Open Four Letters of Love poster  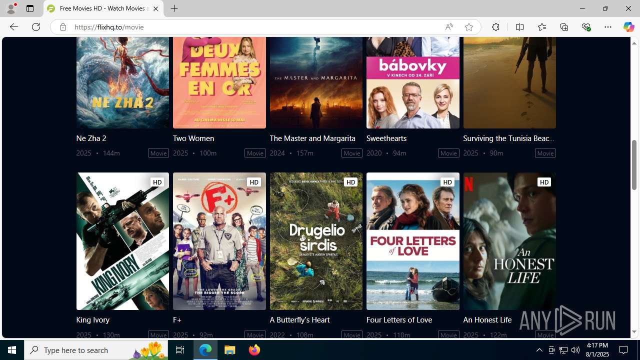pyautogui.click(x=413, y=241)
